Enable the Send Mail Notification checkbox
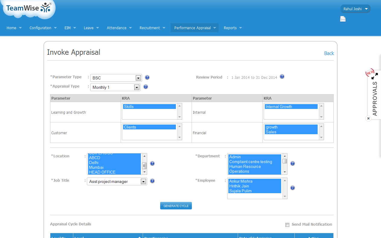The width and height of the screenshot is (381, 238). coord(287,225)
